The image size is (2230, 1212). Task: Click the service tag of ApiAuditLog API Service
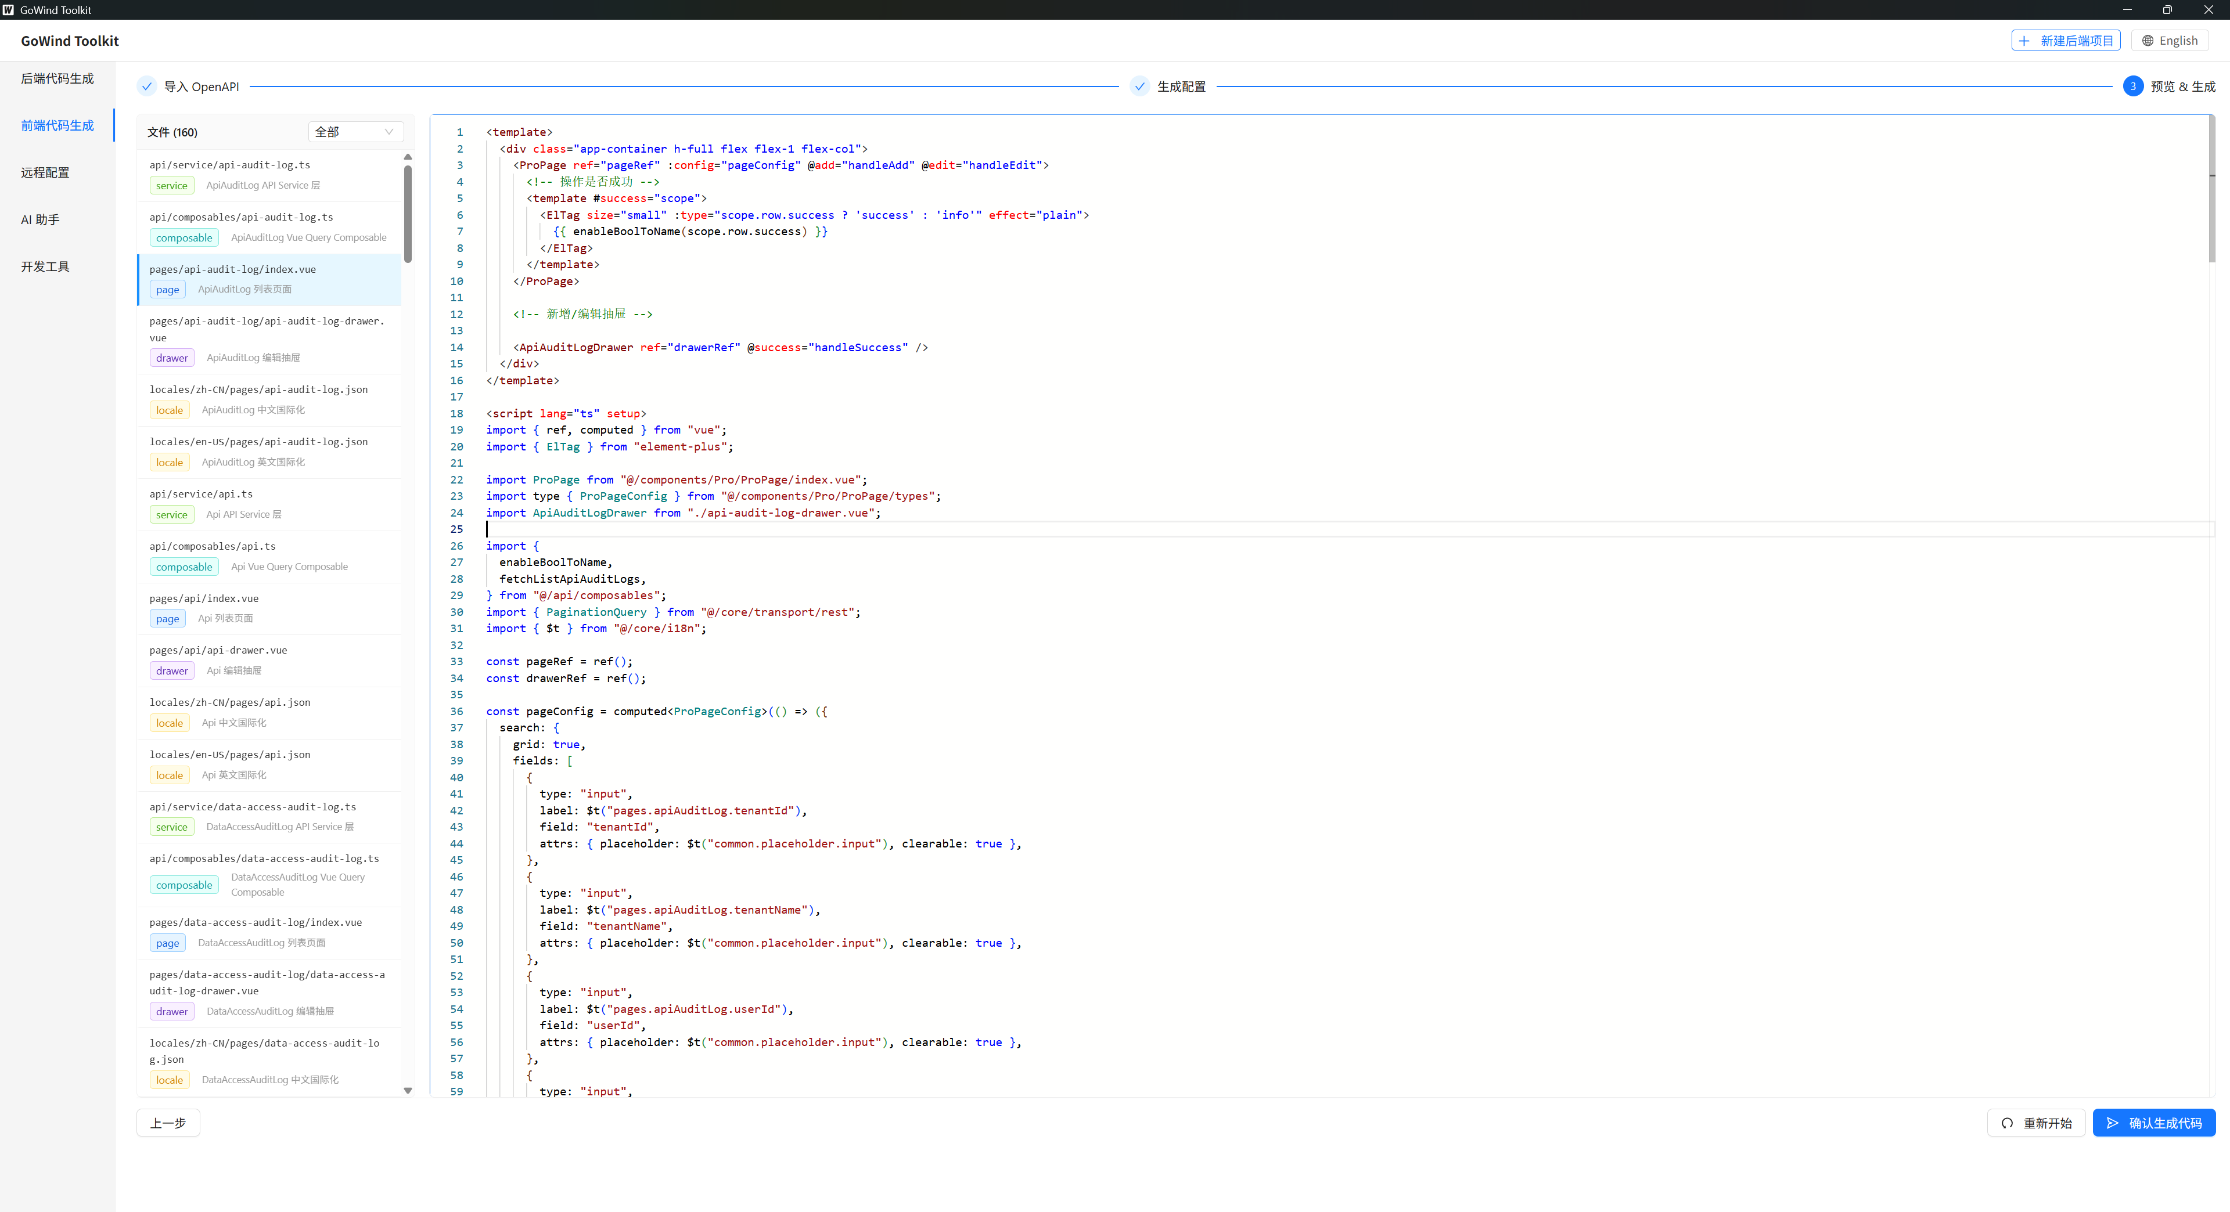(171, 185)
